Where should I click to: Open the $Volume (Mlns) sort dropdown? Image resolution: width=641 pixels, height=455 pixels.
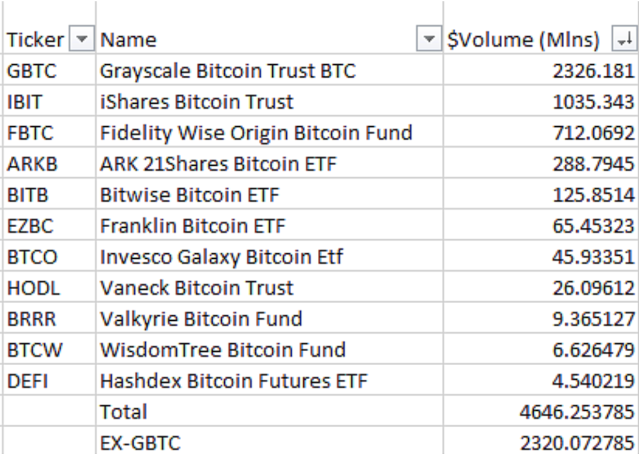coord(624,40)
